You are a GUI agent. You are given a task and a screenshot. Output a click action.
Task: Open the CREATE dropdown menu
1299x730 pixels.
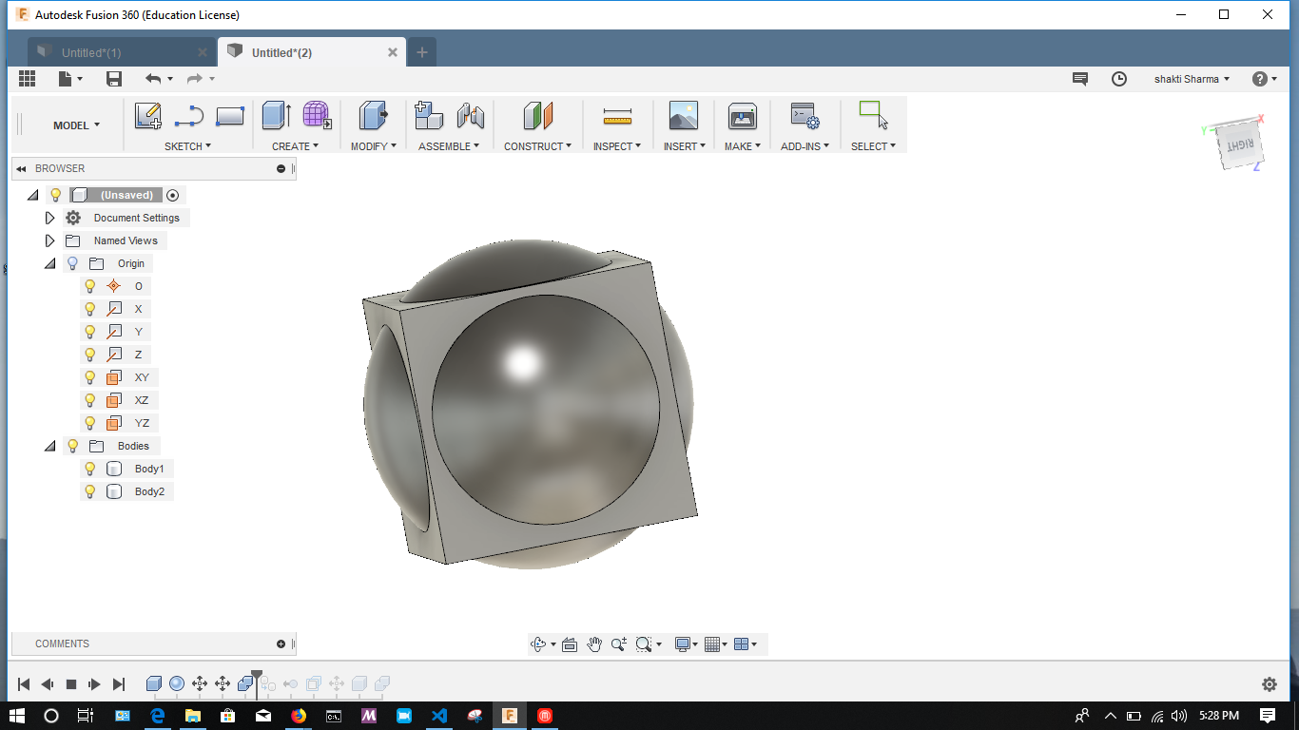[x=295, y=146]
